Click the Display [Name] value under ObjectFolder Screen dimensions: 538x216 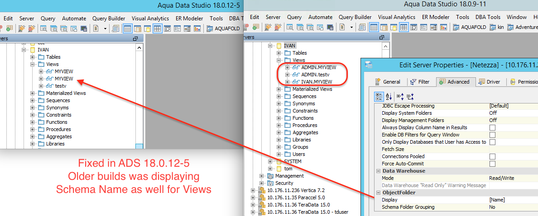[513, 200]
